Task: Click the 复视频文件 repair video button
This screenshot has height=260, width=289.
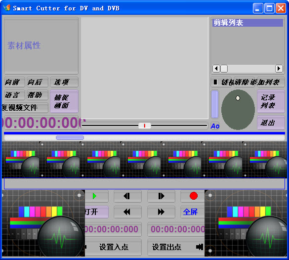Action: [25, 108]
